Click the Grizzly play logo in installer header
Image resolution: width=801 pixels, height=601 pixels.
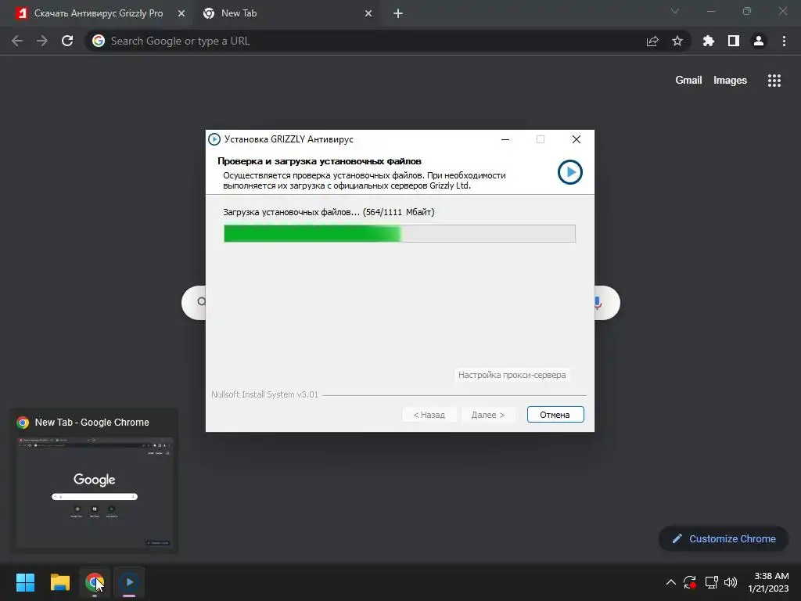(x=570, y=172)
